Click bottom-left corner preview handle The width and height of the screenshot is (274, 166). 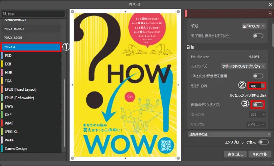(x=73, y=158)
